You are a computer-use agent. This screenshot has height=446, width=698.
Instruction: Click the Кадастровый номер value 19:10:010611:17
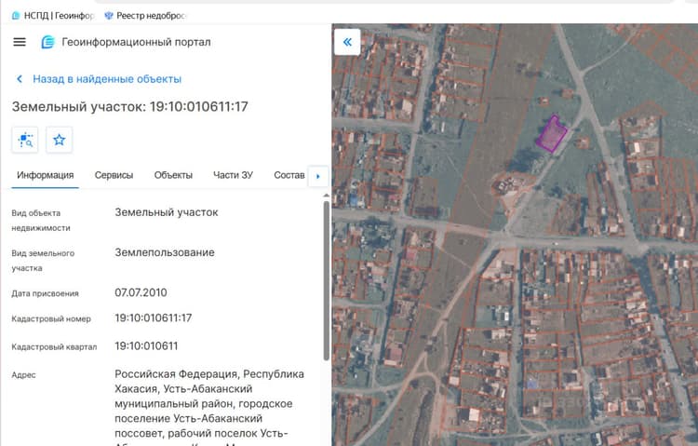click(154, 318)
